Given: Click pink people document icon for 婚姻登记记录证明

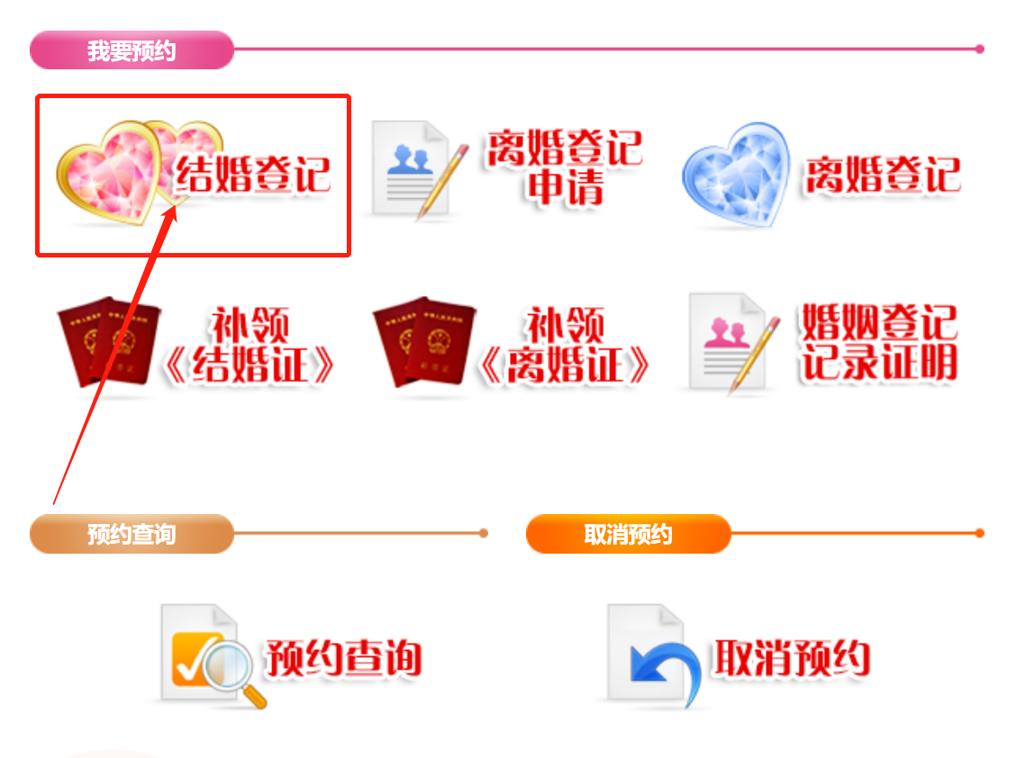Looking at the screenshot, I should pos(734,343).
